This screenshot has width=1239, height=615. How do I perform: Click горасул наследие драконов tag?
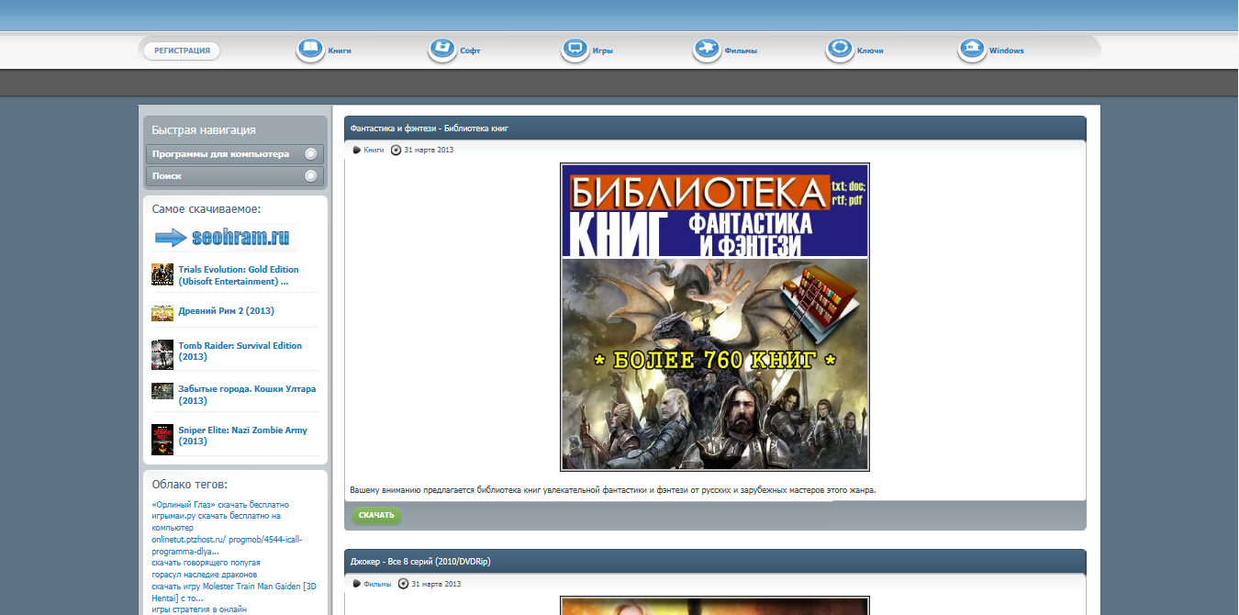click(205, 575)
